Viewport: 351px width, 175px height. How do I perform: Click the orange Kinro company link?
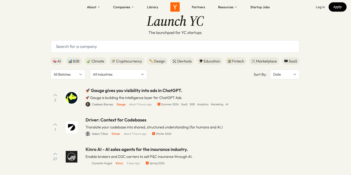[x=119, y=163]
